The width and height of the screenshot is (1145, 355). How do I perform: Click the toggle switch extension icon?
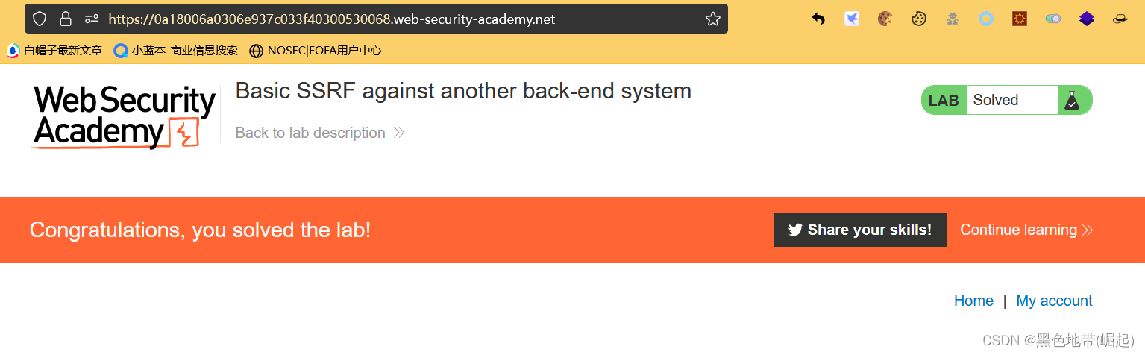(x=1053, y=19)
